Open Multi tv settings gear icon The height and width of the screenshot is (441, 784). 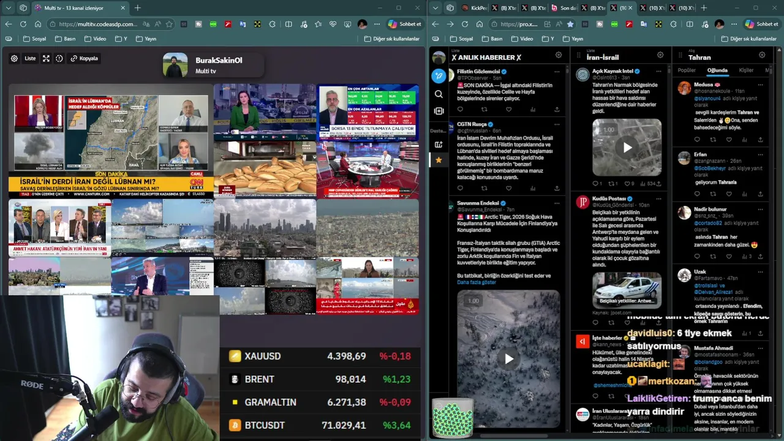pyautogui.click(x=14, y=59)
